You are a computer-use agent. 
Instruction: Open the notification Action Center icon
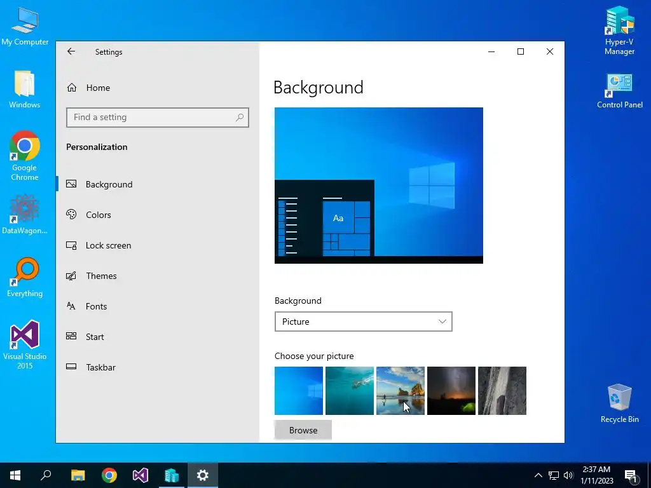(630, 475)
